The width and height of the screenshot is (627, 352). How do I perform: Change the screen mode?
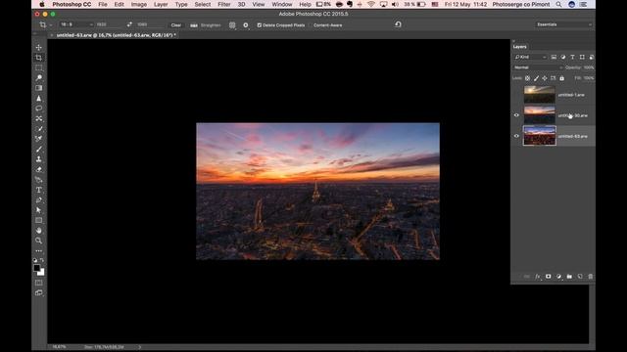pos(39,293)
